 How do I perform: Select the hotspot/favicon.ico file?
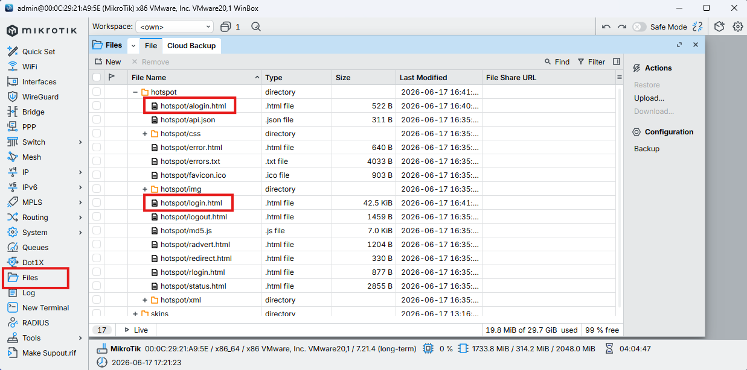pyautogui.click(x=193, y=175)
